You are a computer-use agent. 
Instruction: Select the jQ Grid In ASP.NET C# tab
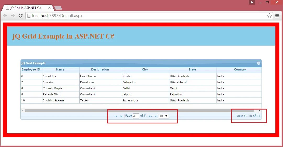[x=28, y=8]
